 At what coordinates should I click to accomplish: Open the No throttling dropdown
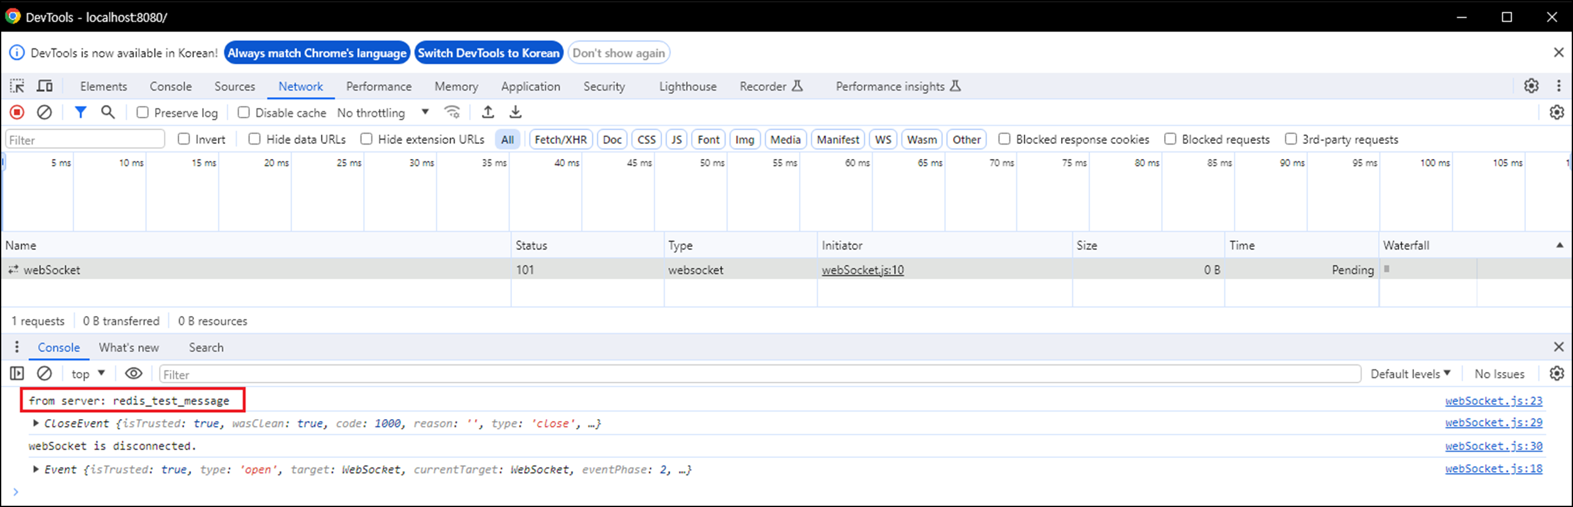point(383,112)
